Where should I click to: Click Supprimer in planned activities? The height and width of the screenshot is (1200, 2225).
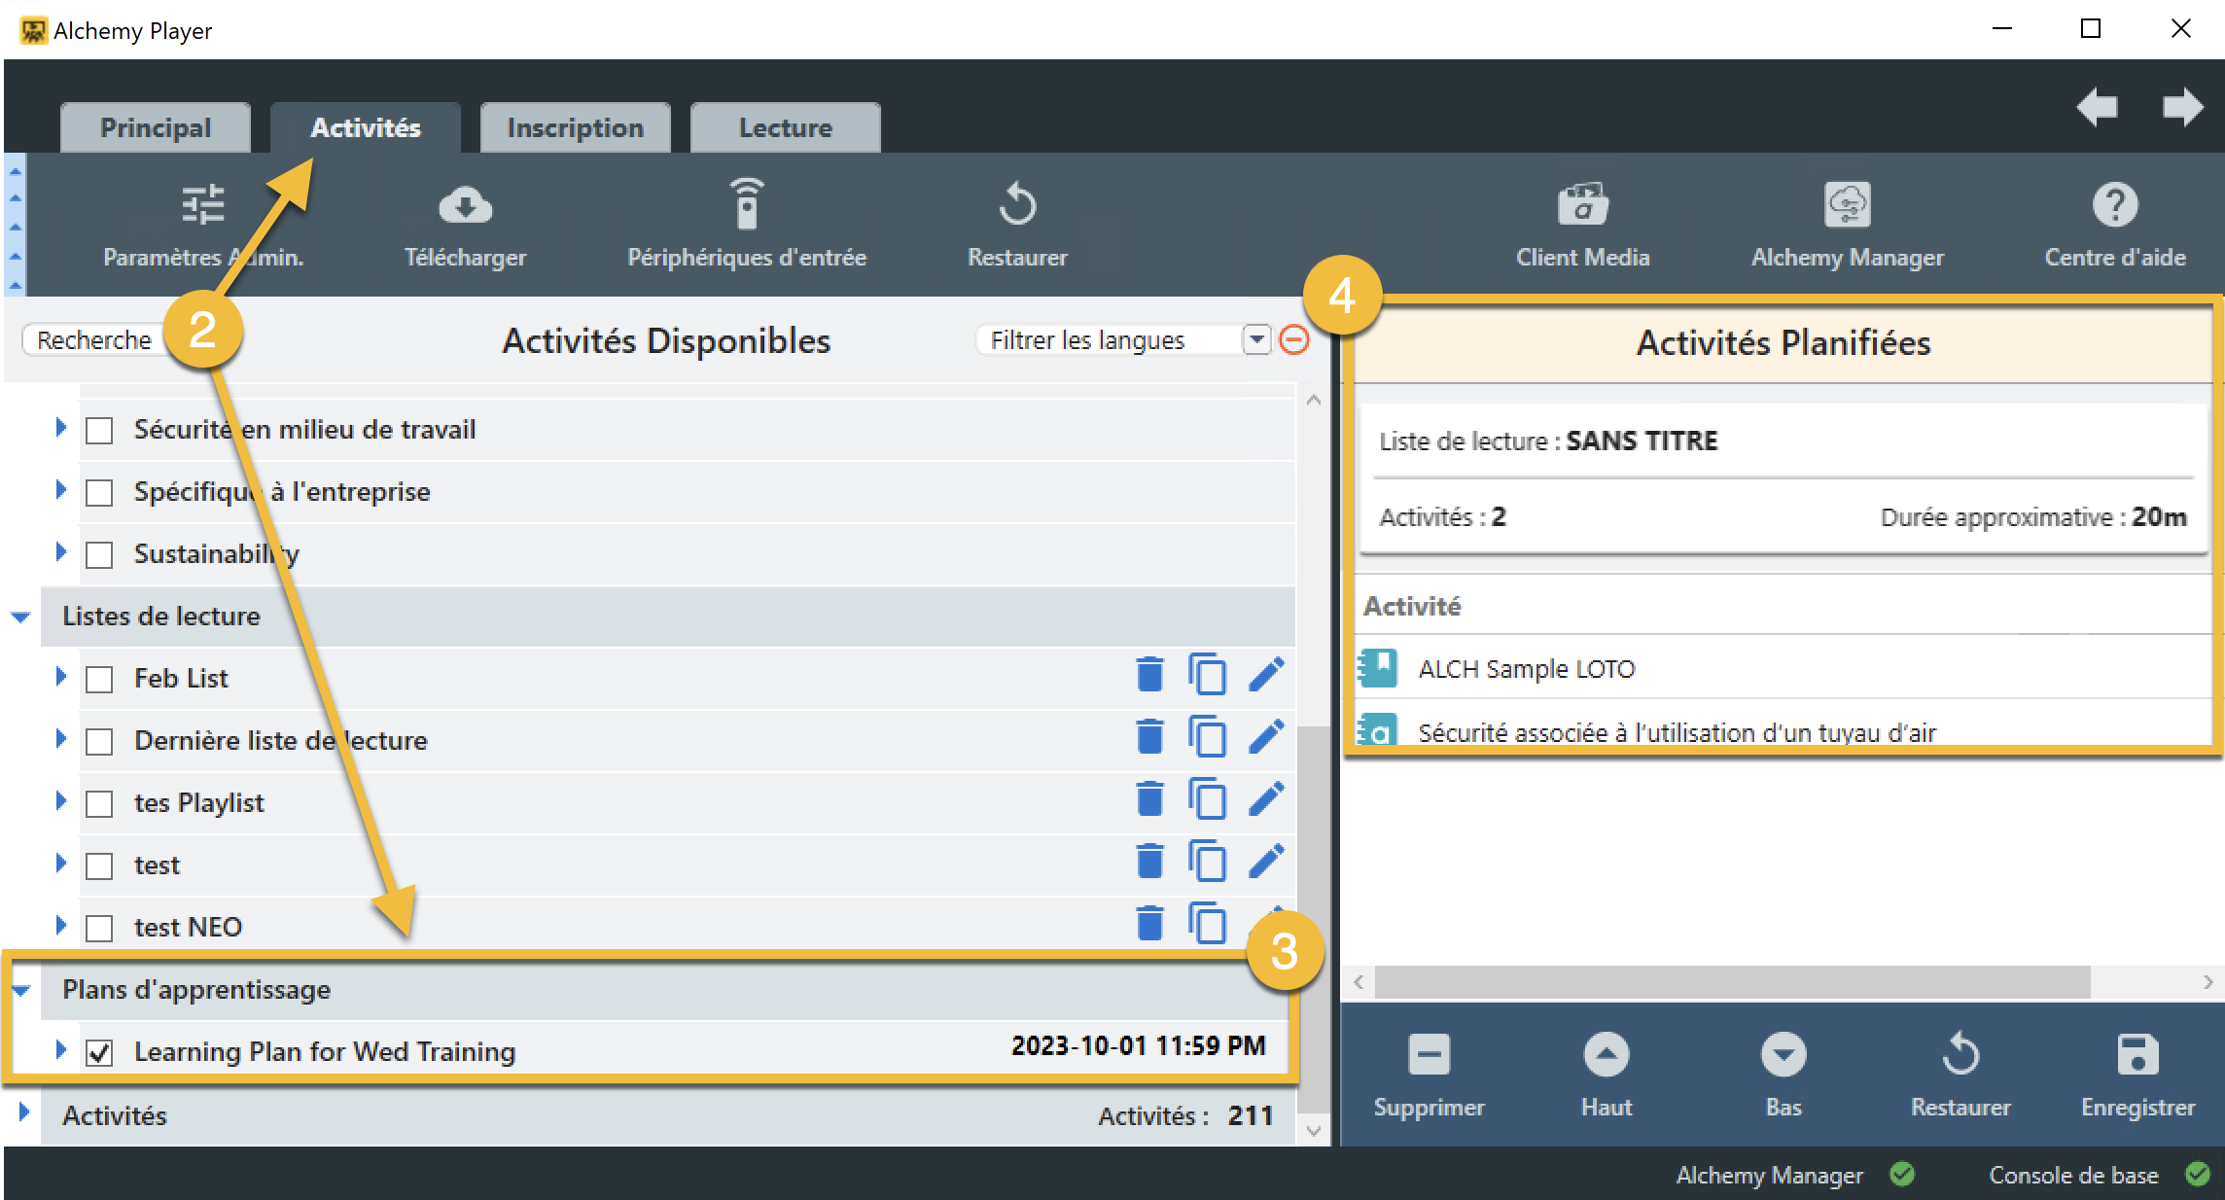1429,1076
